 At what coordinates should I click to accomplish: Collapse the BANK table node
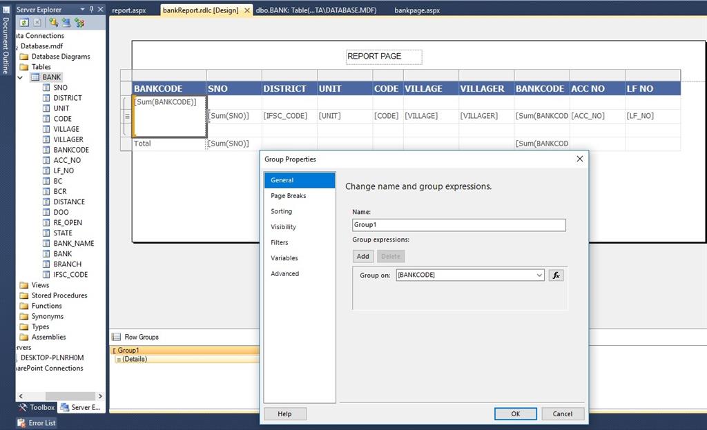point(20,77)
